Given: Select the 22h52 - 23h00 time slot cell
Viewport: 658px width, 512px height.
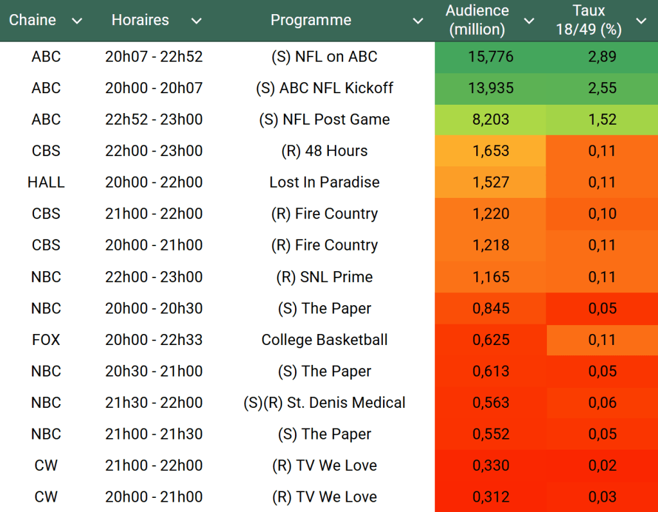Looking at the screenshot, I should tap(154, 119).
